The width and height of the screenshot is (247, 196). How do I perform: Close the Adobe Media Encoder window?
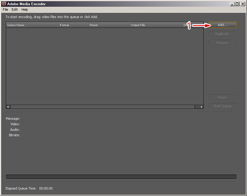[x=242, y=4]
